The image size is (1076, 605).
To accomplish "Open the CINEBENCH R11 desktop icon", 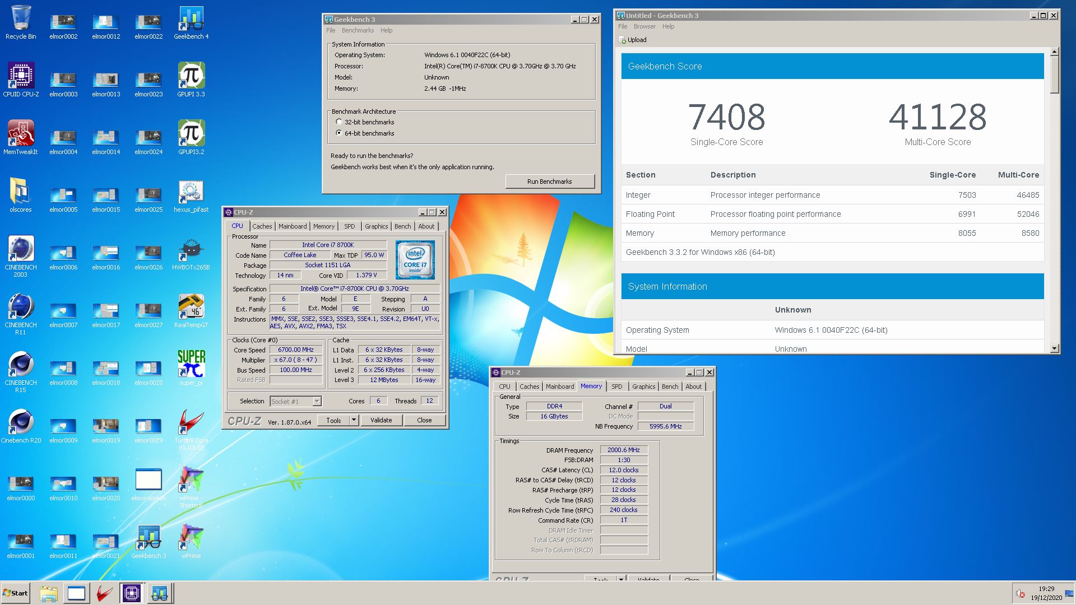I will click(21, 313).
